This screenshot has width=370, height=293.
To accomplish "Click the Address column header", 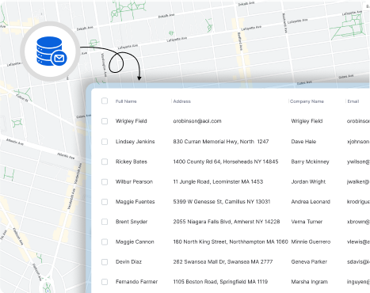I will (181, 101).
